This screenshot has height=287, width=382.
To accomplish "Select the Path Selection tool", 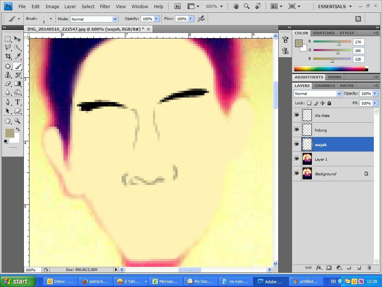I will coord(8,111).
